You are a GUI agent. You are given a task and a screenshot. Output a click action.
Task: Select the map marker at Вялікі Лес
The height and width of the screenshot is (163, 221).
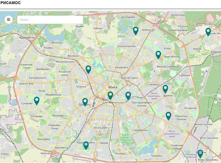tap(208, 32)
